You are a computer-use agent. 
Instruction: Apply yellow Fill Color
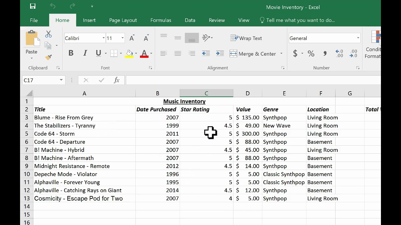click(x=129, y=53)
